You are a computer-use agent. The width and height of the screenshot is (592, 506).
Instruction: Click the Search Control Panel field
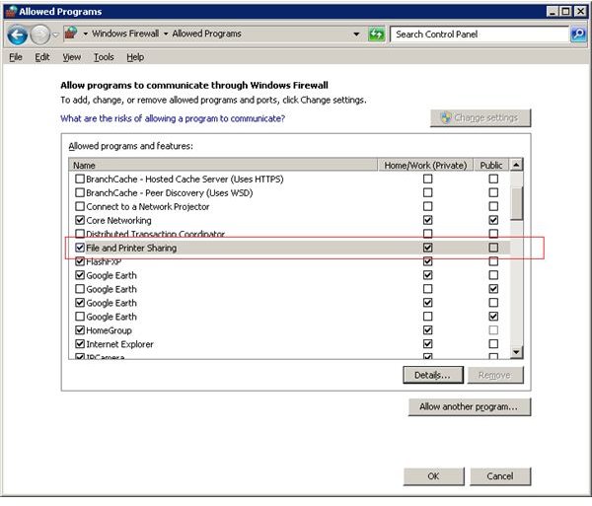tap(479, 35)
